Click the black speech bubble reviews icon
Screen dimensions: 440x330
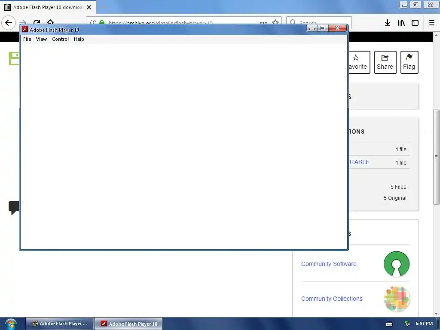[14, 208]
